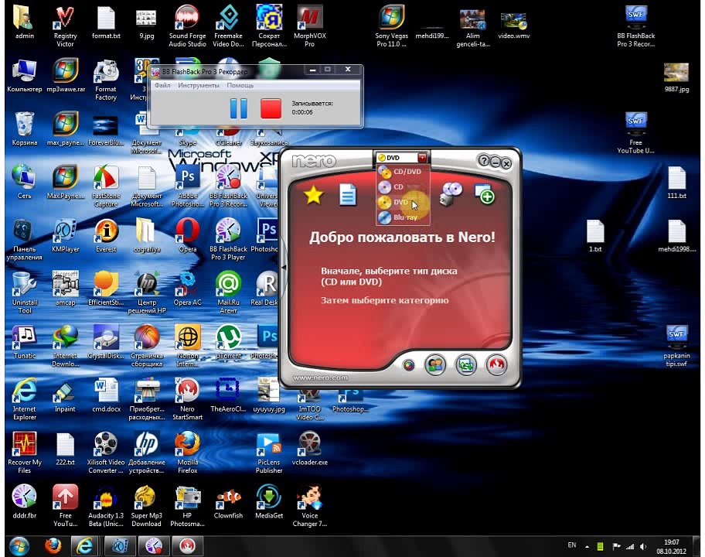
Task: Select the Recover My Files desktop icon
Action: point(24,453)
